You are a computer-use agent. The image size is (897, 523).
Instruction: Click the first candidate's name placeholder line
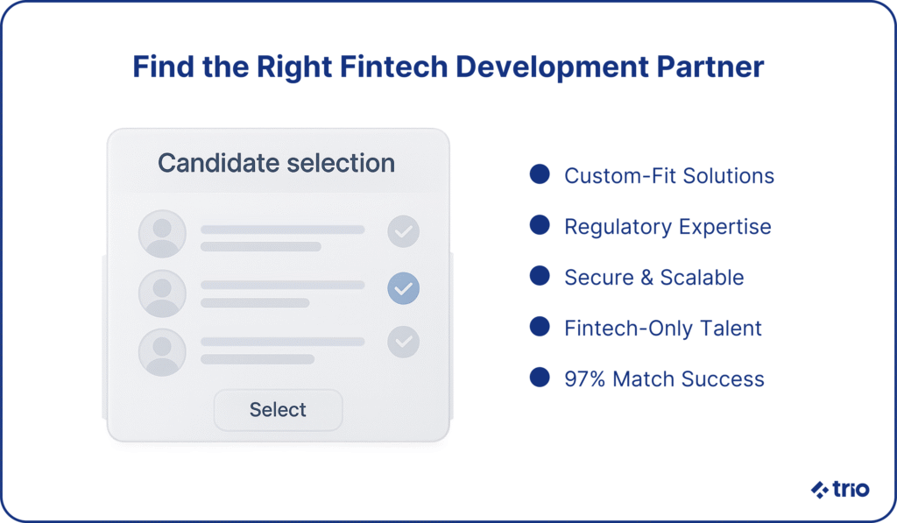tap(283, 230)
